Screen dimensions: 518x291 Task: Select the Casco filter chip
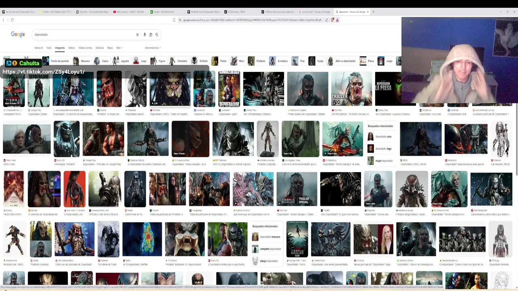[x=102, y=61]
